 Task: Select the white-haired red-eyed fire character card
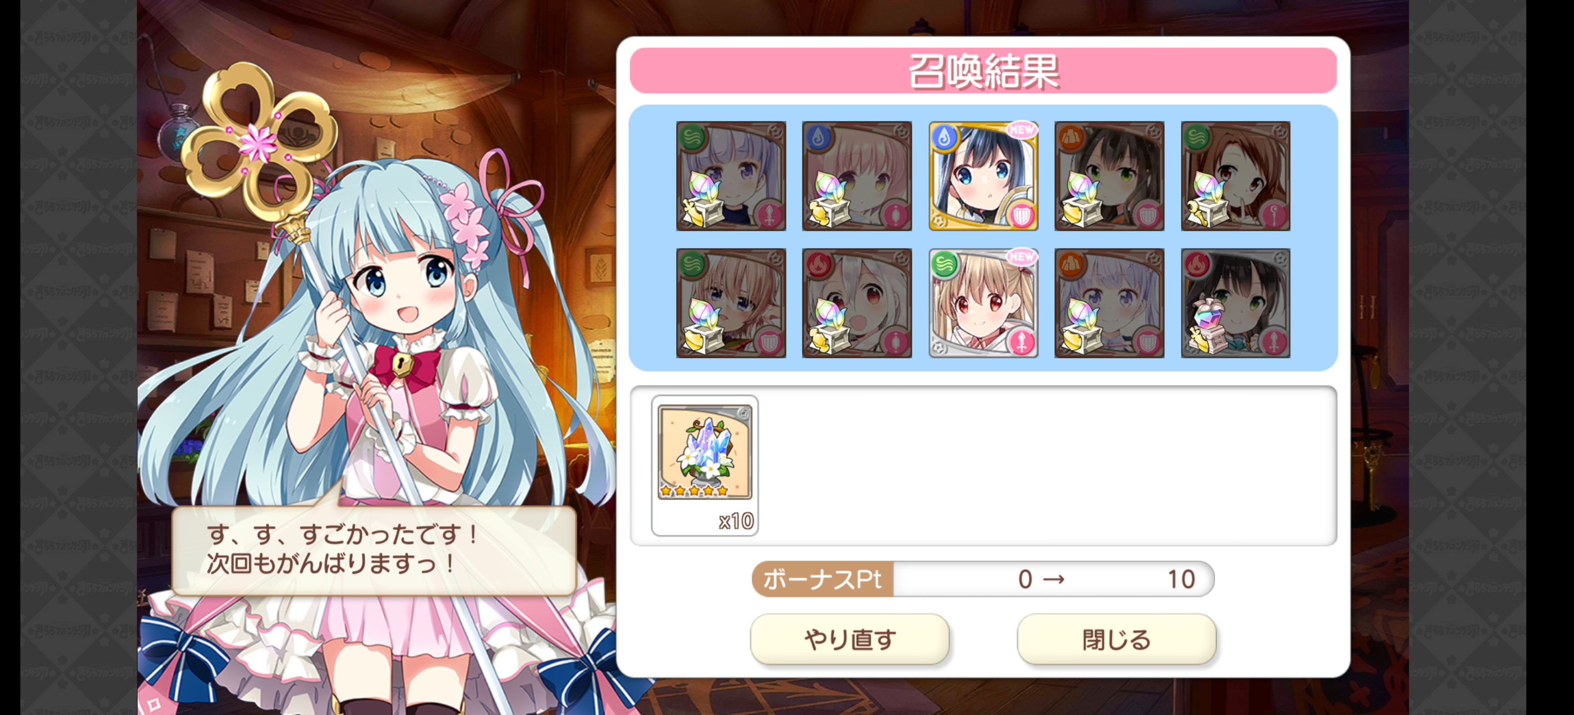(x=857, y=303)
